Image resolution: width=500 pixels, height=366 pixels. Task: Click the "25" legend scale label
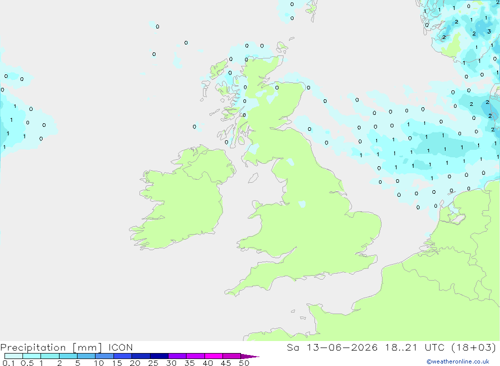point(153,363)
